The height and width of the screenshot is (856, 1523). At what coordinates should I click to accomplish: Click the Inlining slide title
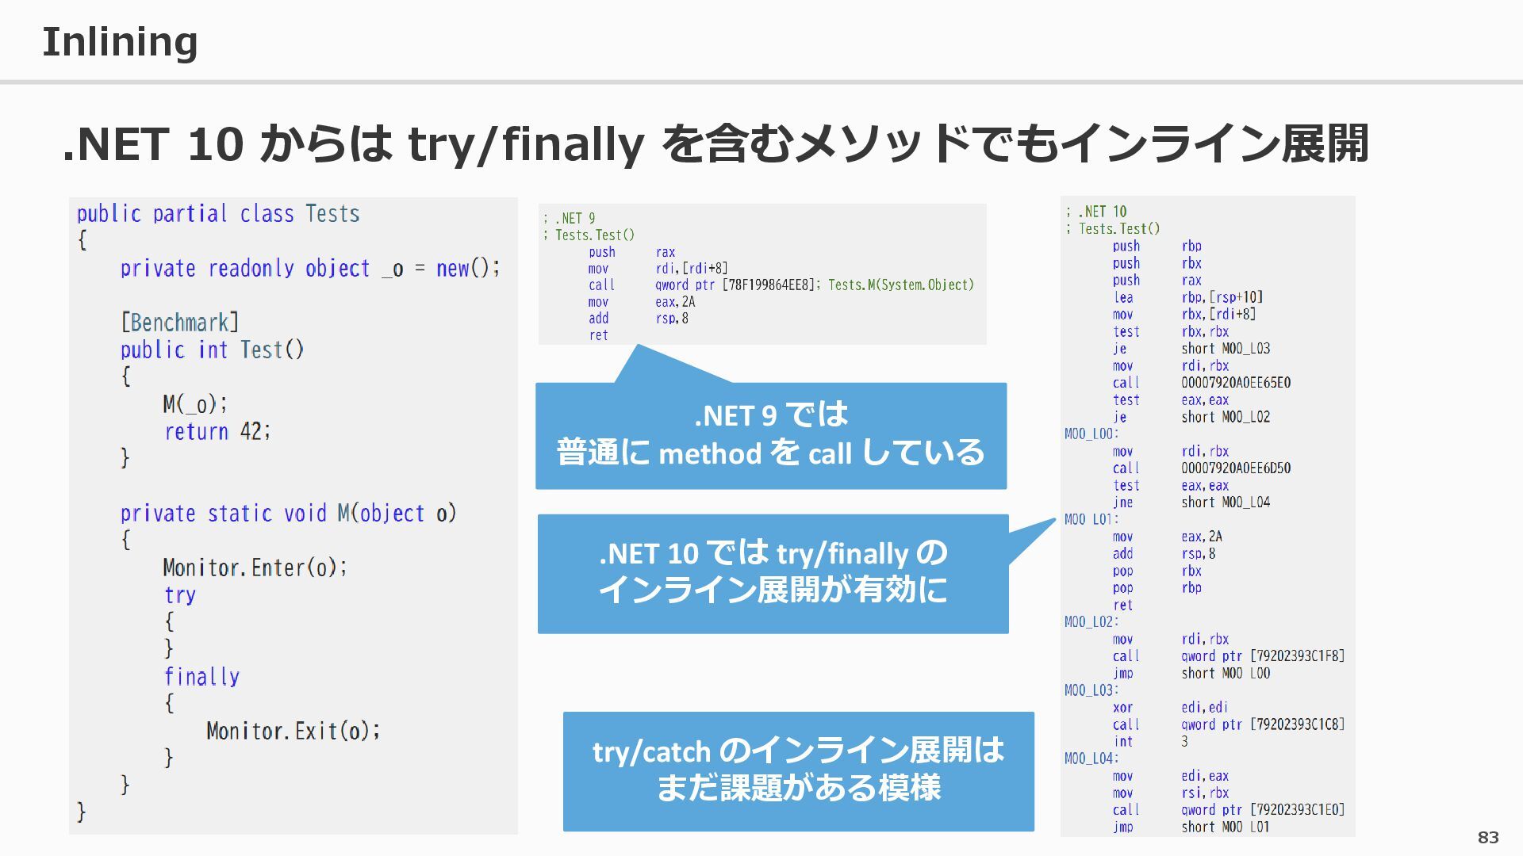click(x=120, y=41)
